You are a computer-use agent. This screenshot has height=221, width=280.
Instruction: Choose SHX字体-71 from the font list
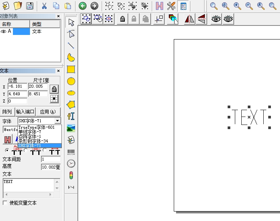39,145
